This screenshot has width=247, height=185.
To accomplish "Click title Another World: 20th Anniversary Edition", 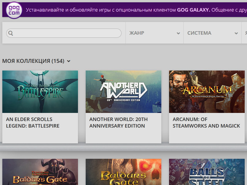I will tap(118, 123).
